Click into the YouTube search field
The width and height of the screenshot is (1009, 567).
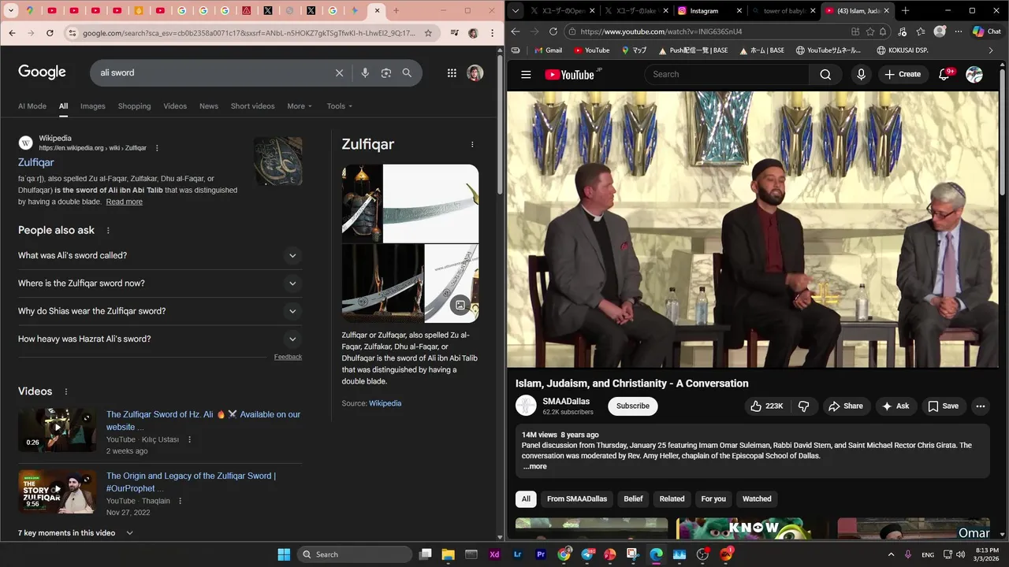(727, 74)
